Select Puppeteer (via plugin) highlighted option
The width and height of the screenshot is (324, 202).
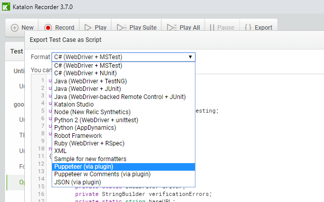point(124,167)
